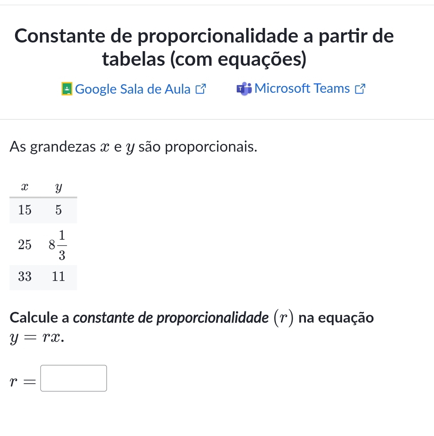The image size is (434, 436).
Task: Click external-link arrow beside Microsoft Teams
Action: click(360, 89)
